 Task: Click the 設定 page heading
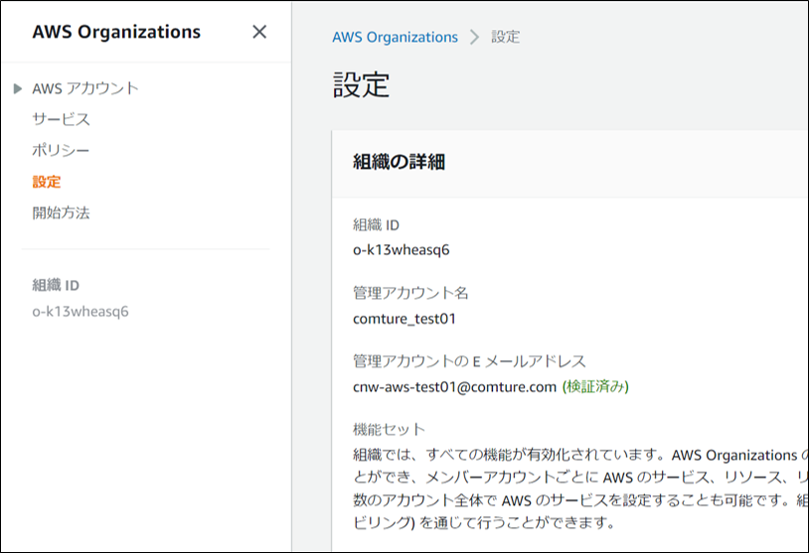(x=361, y=86)
